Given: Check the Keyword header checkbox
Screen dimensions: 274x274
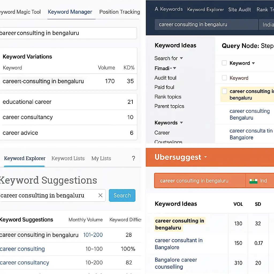Looking at the screenshot, I should click(x=224, y=63).
